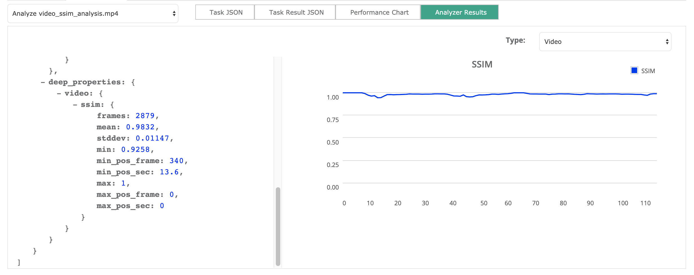
Task: Click the 110 x-axis label
Action: 645,203
